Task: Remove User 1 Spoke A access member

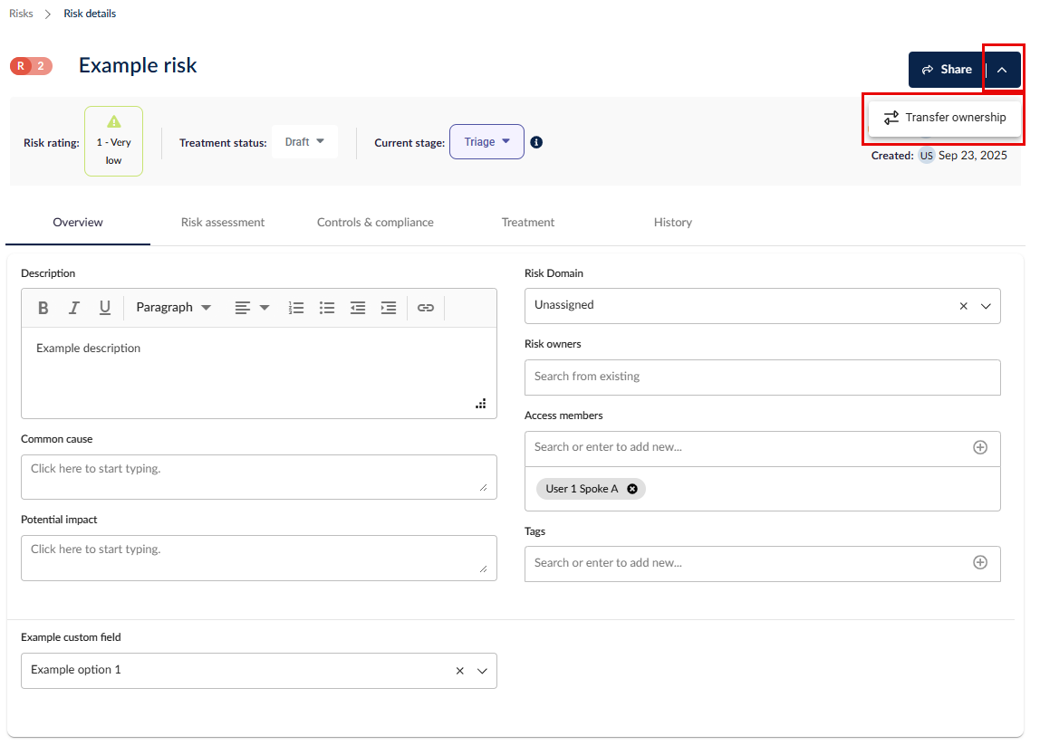Action: (x=632, y=489)
